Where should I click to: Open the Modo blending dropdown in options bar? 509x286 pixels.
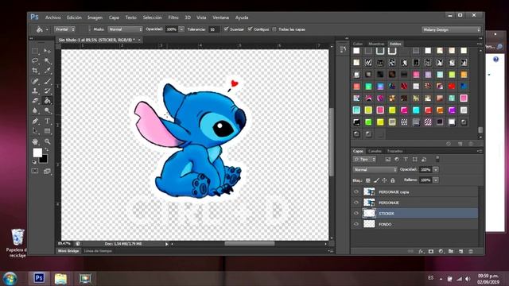(x=126, y=29)
